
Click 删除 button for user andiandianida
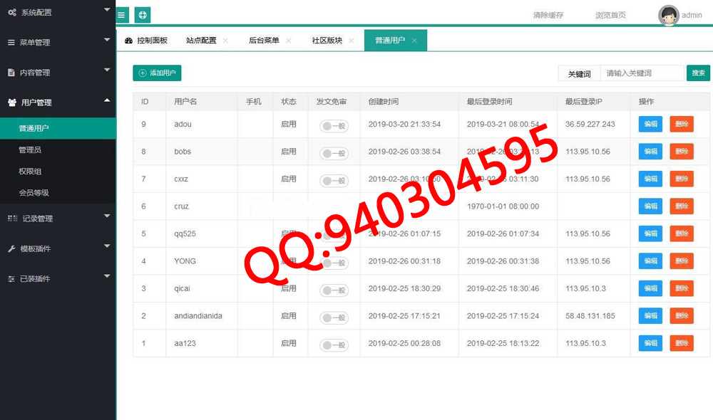tap(681, 315)
